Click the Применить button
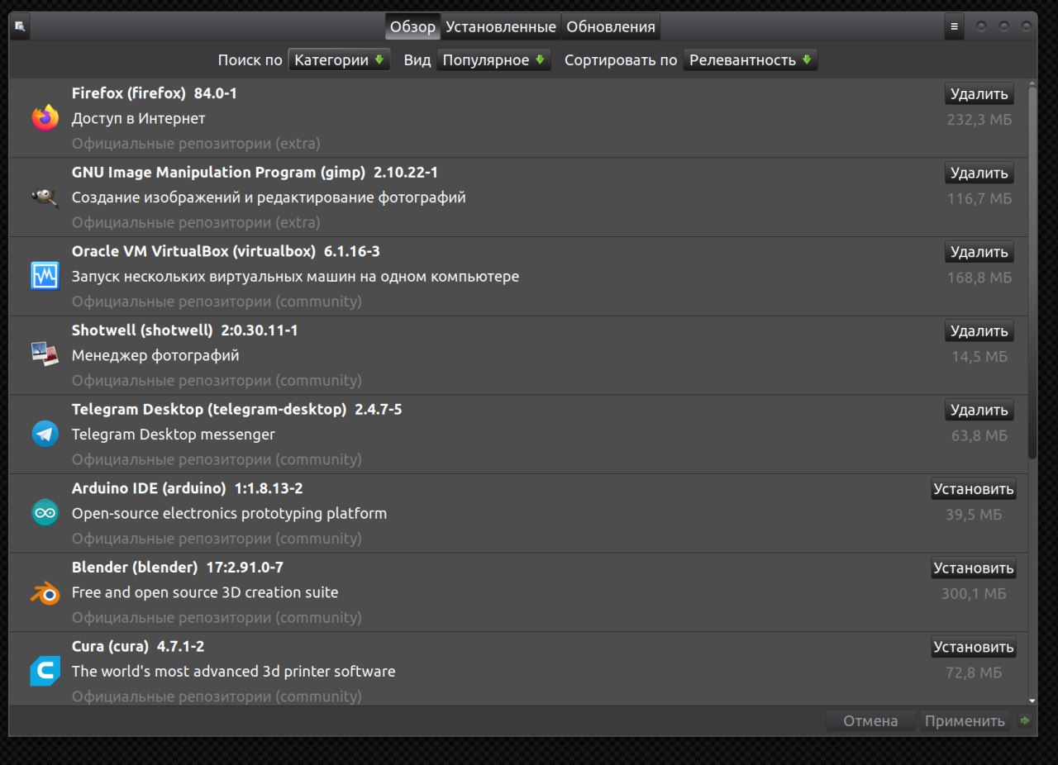 click(x=965, y=720)
